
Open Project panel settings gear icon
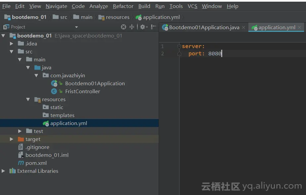[144, 27]
